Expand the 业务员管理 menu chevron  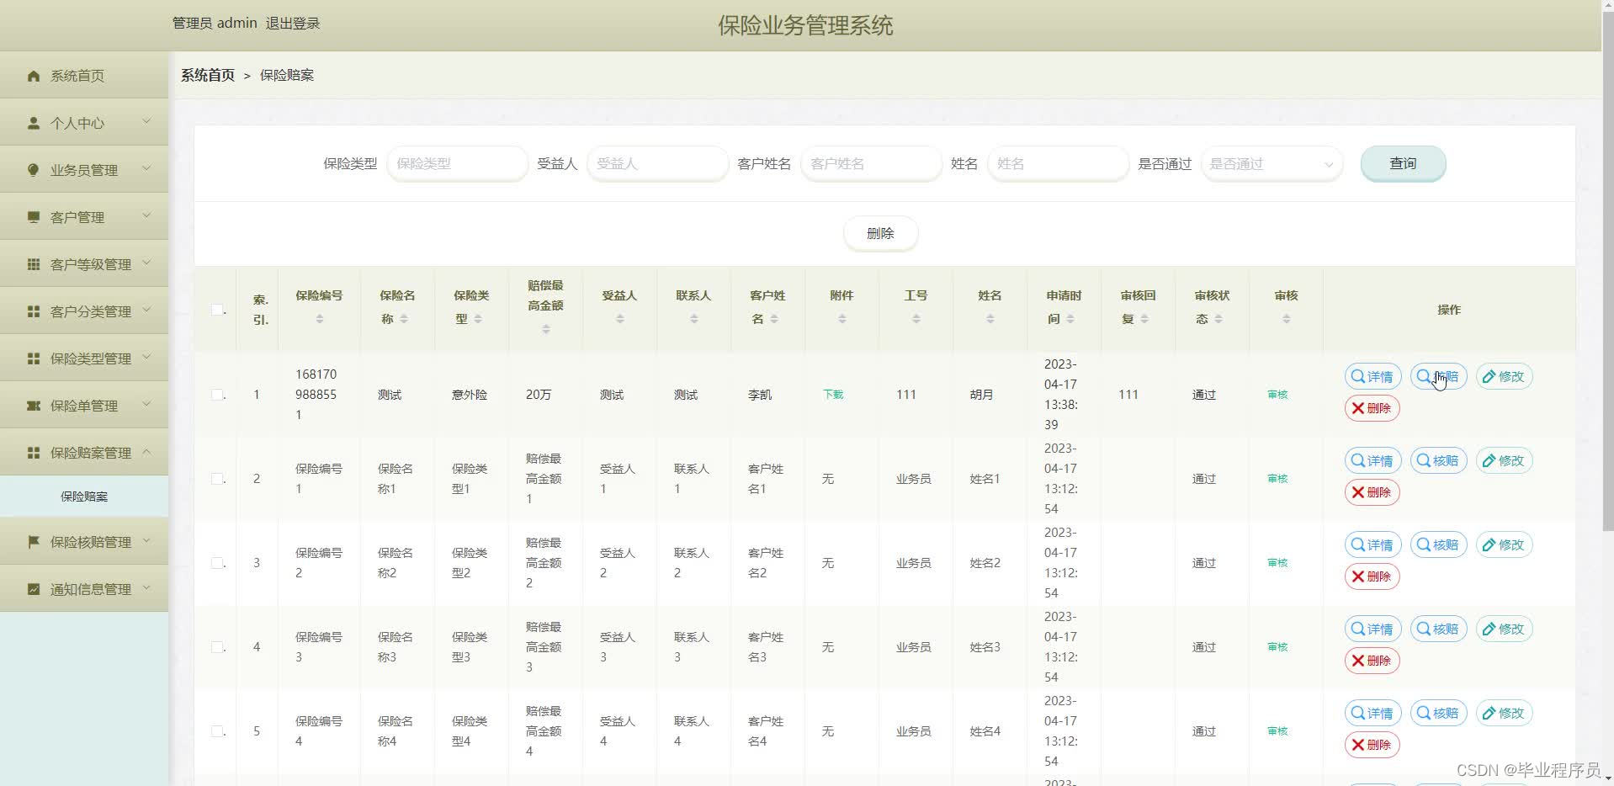click(146, 169)
